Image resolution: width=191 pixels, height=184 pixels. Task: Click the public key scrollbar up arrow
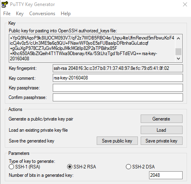178,39
